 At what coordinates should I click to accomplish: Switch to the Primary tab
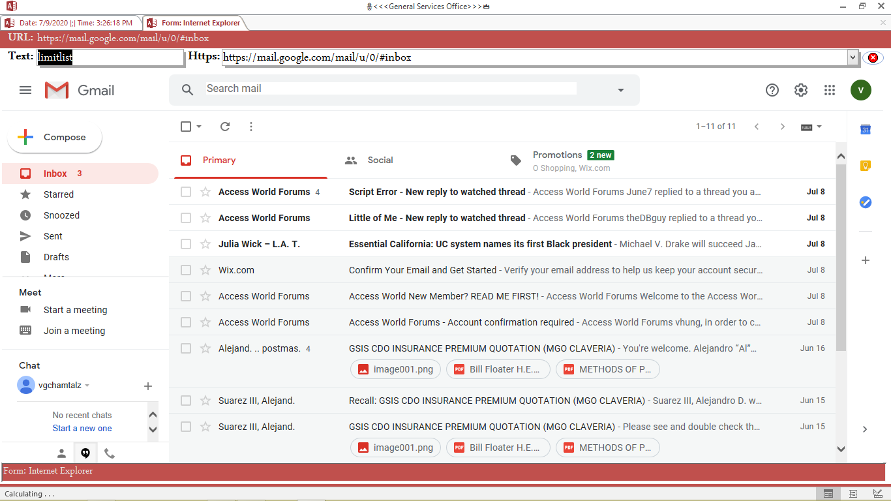pyautogui.click(x=251, y=160)
